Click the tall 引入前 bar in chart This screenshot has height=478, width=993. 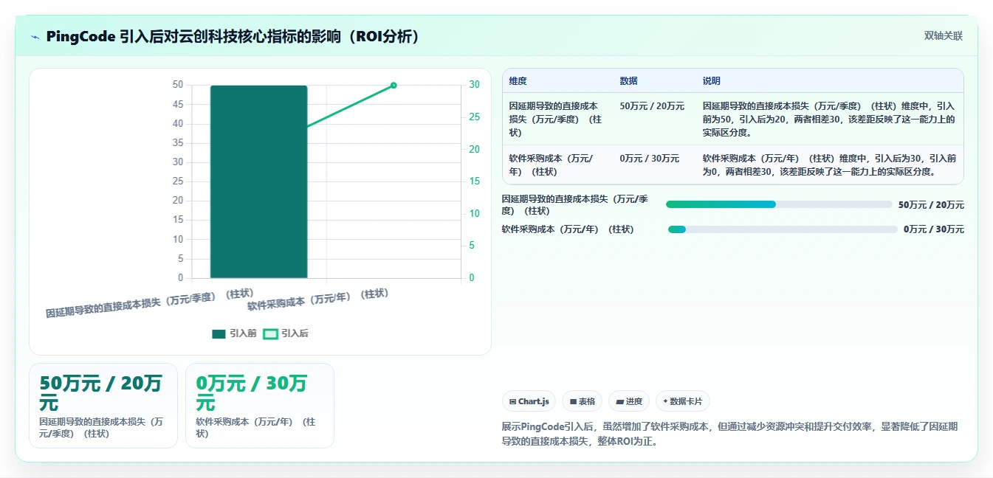pos(258,181)
